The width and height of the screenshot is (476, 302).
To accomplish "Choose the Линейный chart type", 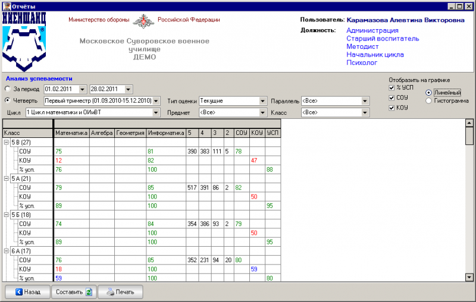I will pos(428,93).
